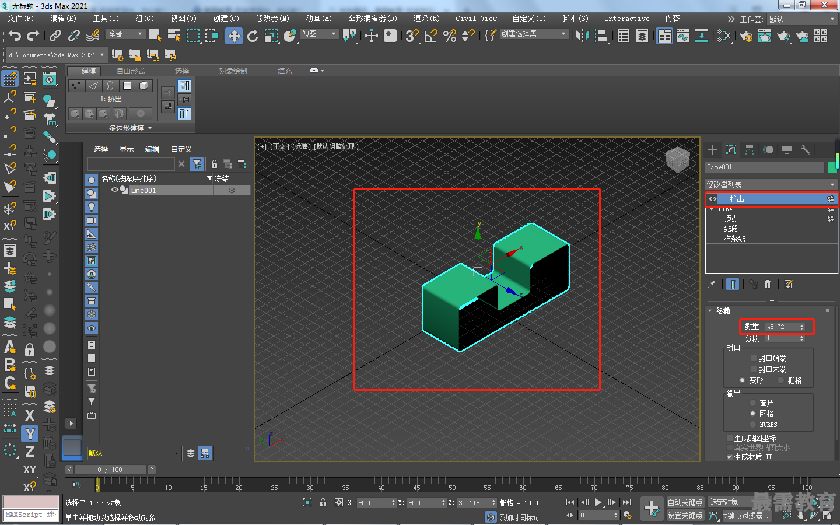Select the Vertex sub-object level

[x=731, y=219]
